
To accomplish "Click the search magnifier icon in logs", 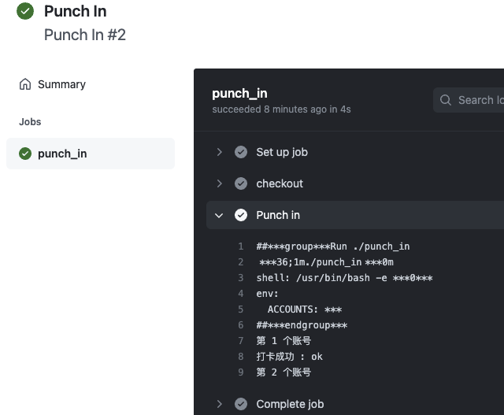I will tap(446, 100).
